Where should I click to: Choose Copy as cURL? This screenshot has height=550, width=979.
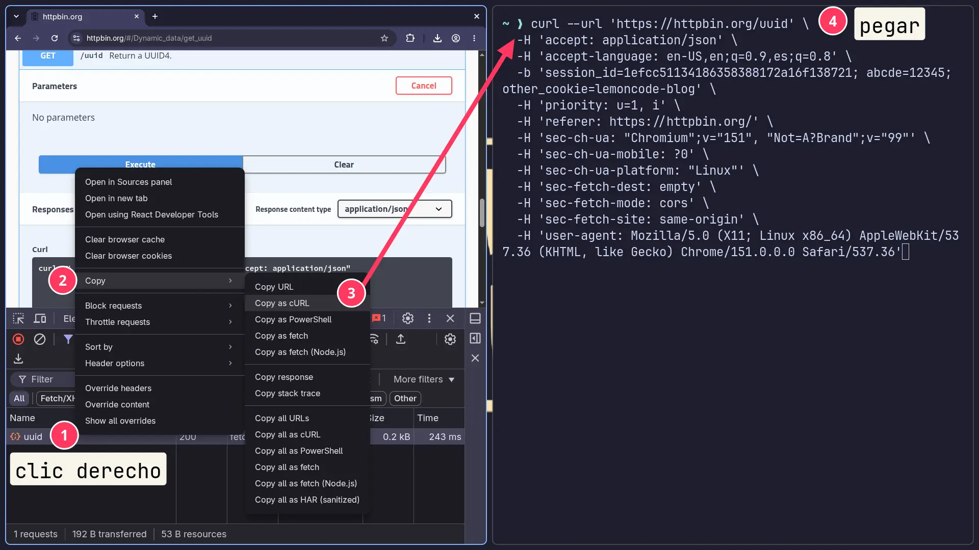(307, 303)
